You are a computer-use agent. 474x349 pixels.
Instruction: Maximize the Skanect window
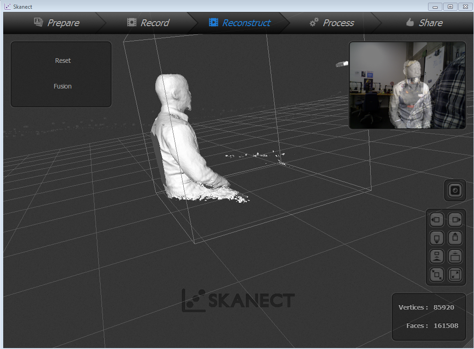pyautogui.click(x=450, y=6)
